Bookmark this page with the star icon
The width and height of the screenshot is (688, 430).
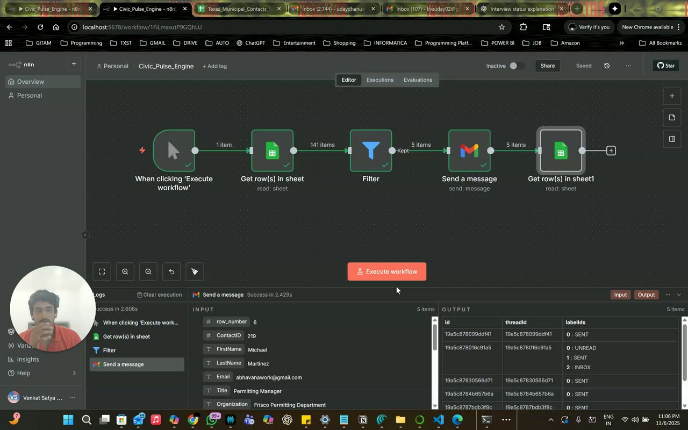[501, 27]
